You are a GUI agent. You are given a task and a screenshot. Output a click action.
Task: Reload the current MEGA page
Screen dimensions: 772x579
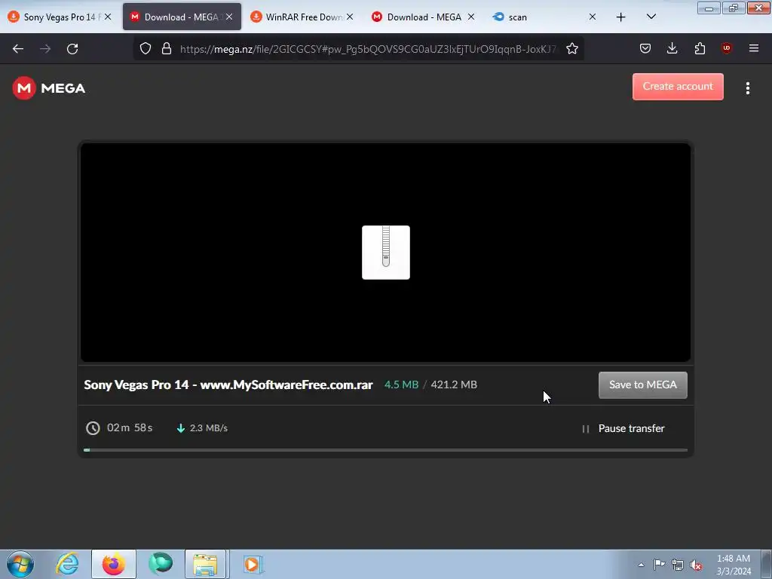click(x=72, y=49)
